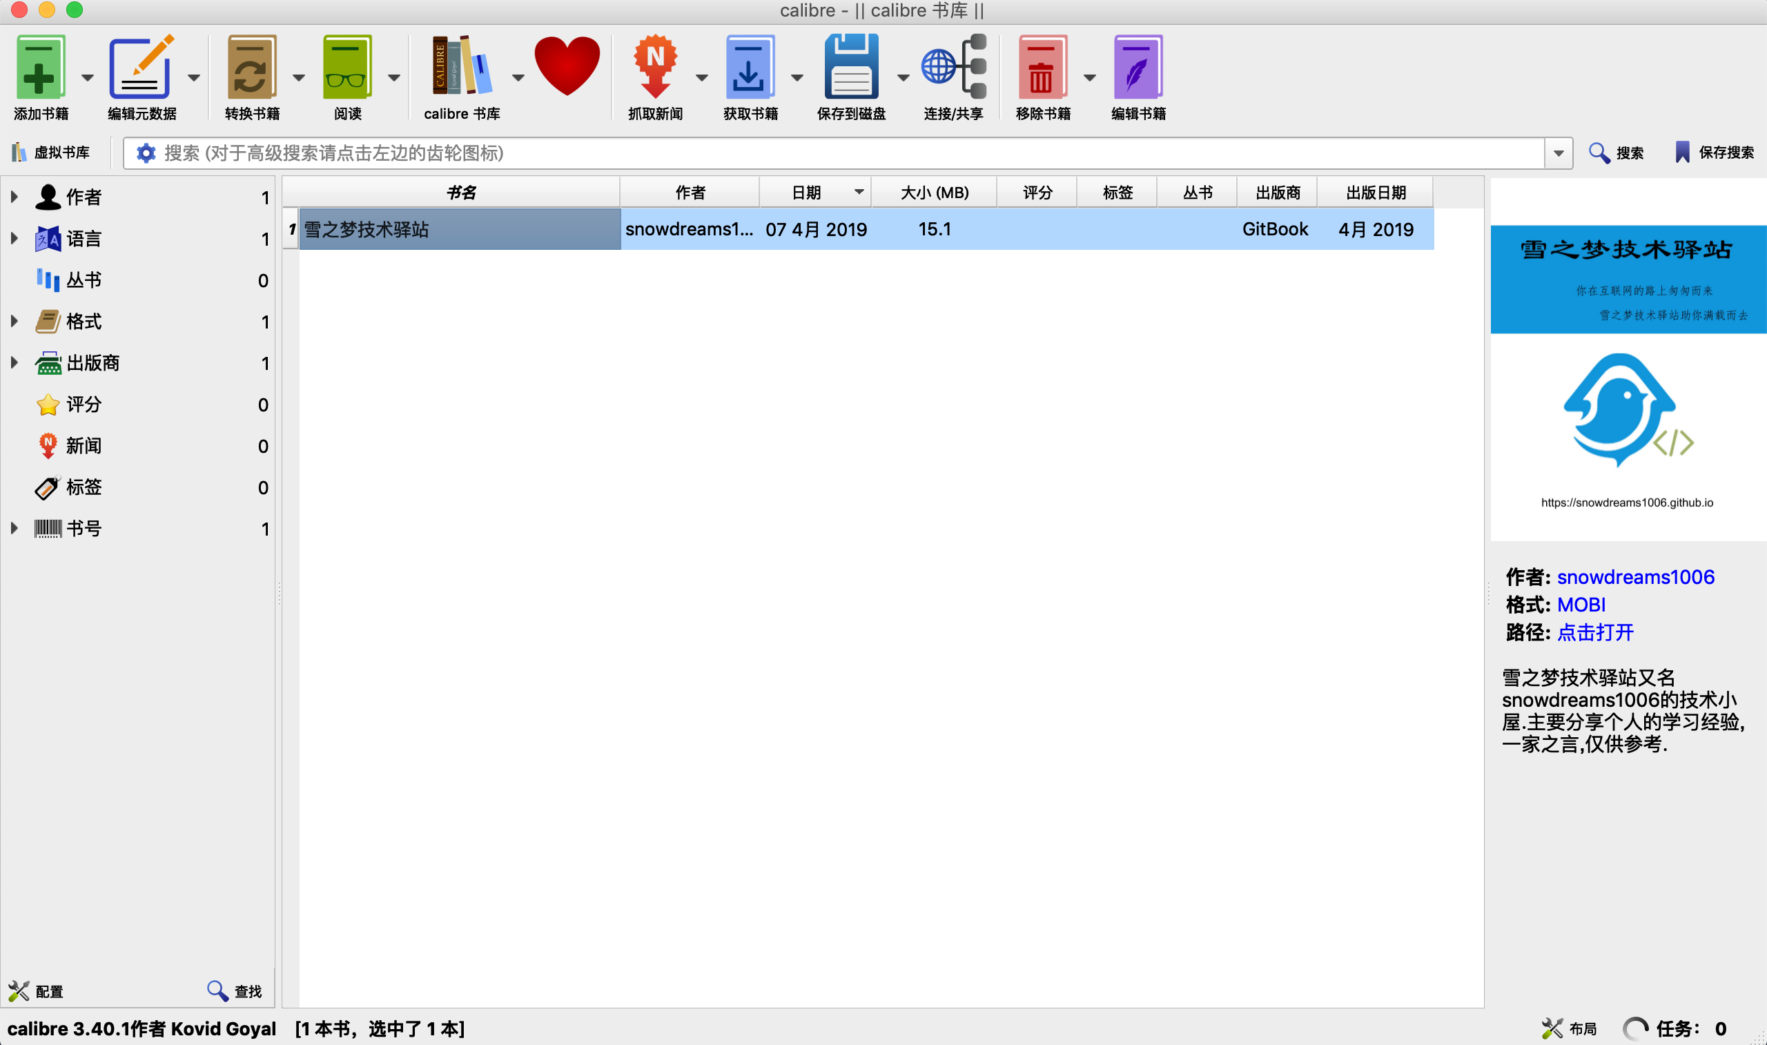Expand the 作者 authors category
This screenshot has height=1045, width=1767.
13,197
